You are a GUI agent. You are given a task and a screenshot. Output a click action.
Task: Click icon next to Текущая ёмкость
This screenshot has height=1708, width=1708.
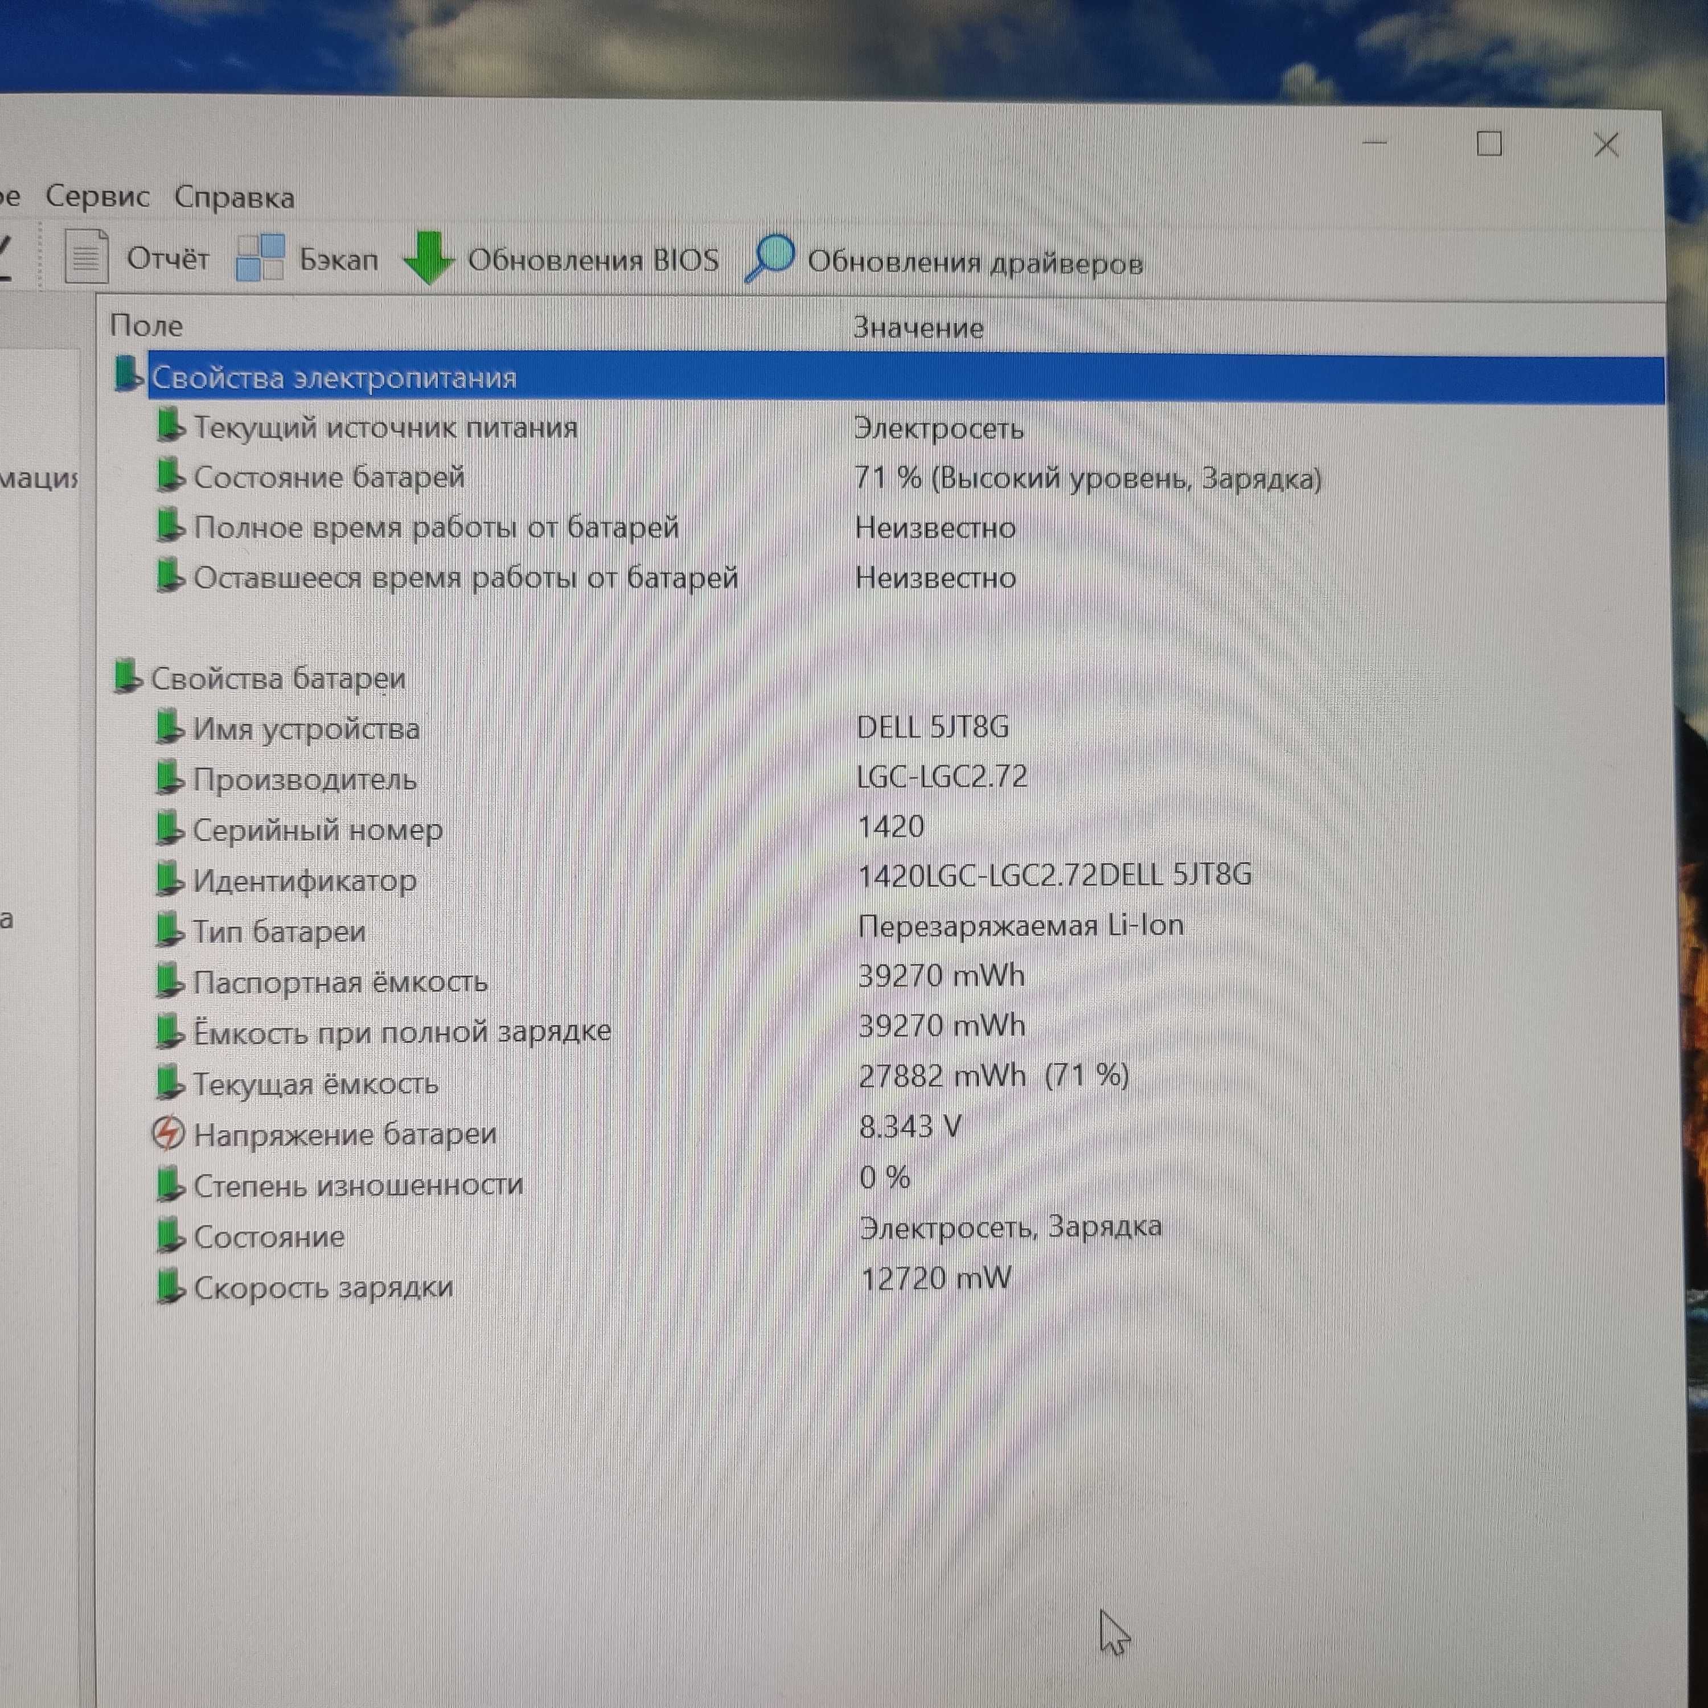point(169,1081)
